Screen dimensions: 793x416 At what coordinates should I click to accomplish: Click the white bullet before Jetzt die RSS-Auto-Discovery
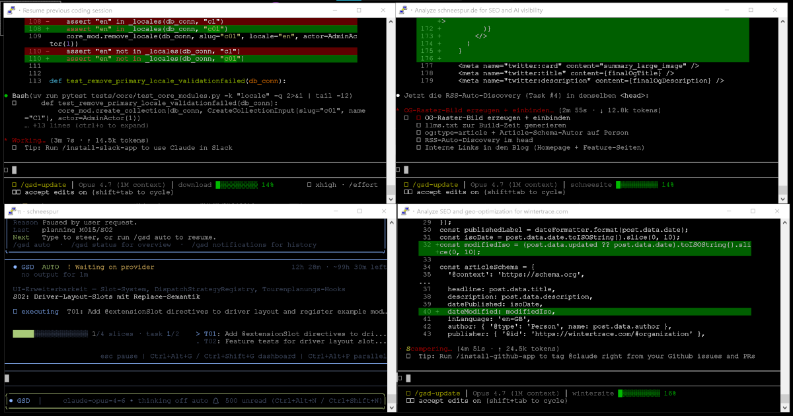[x=398, y=96]
